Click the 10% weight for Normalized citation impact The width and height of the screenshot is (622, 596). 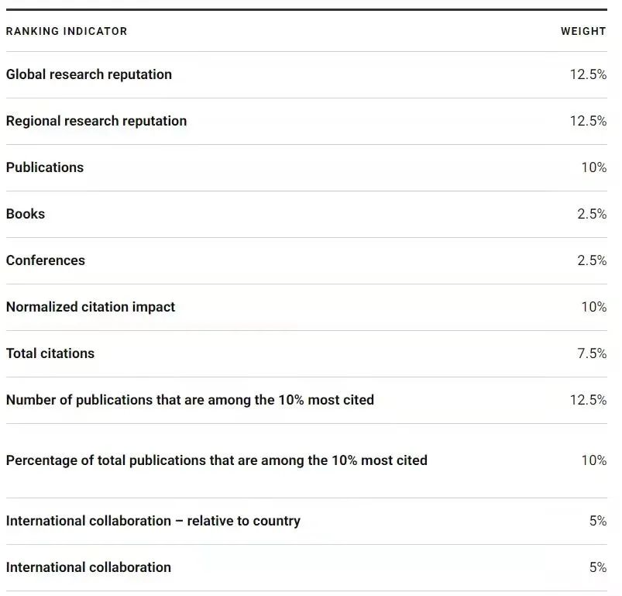[594, 307]
